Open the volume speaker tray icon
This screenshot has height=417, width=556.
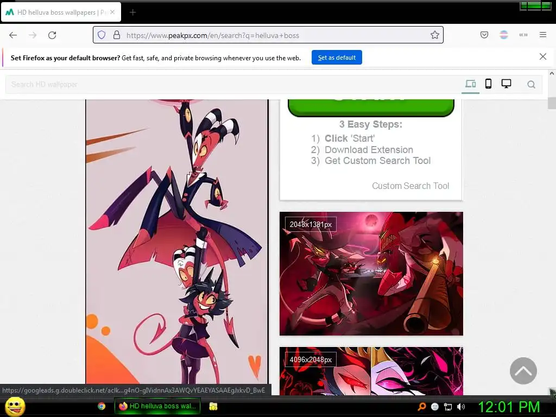coord(461,407)
